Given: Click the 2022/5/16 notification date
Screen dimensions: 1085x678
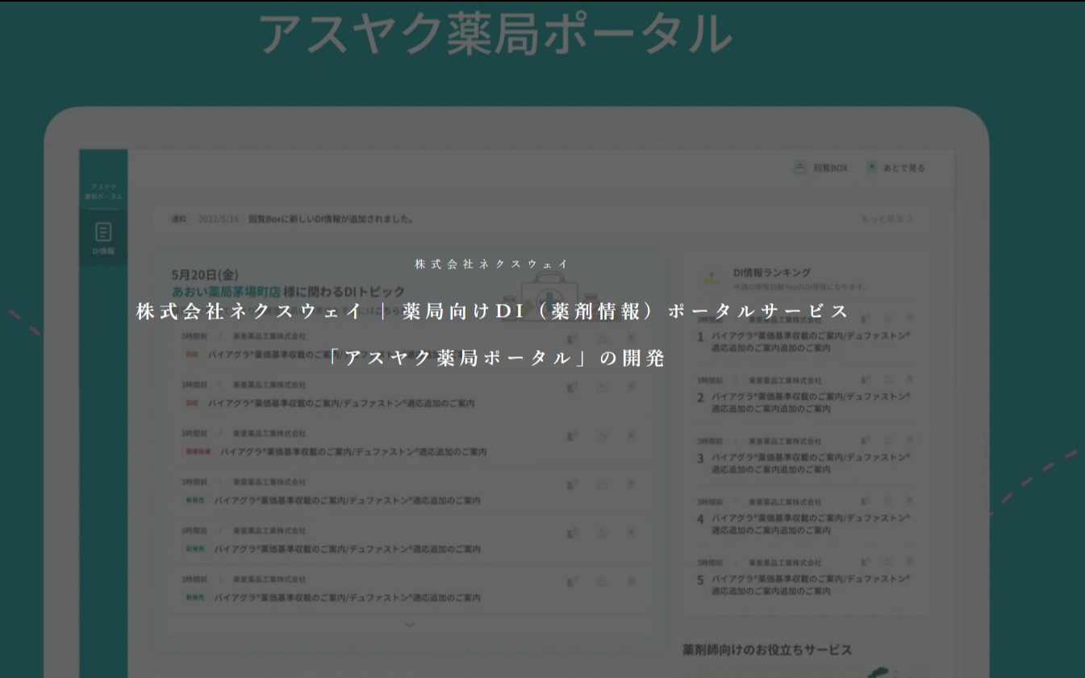Looking at the screenshot, I should (x=219, y=218).
